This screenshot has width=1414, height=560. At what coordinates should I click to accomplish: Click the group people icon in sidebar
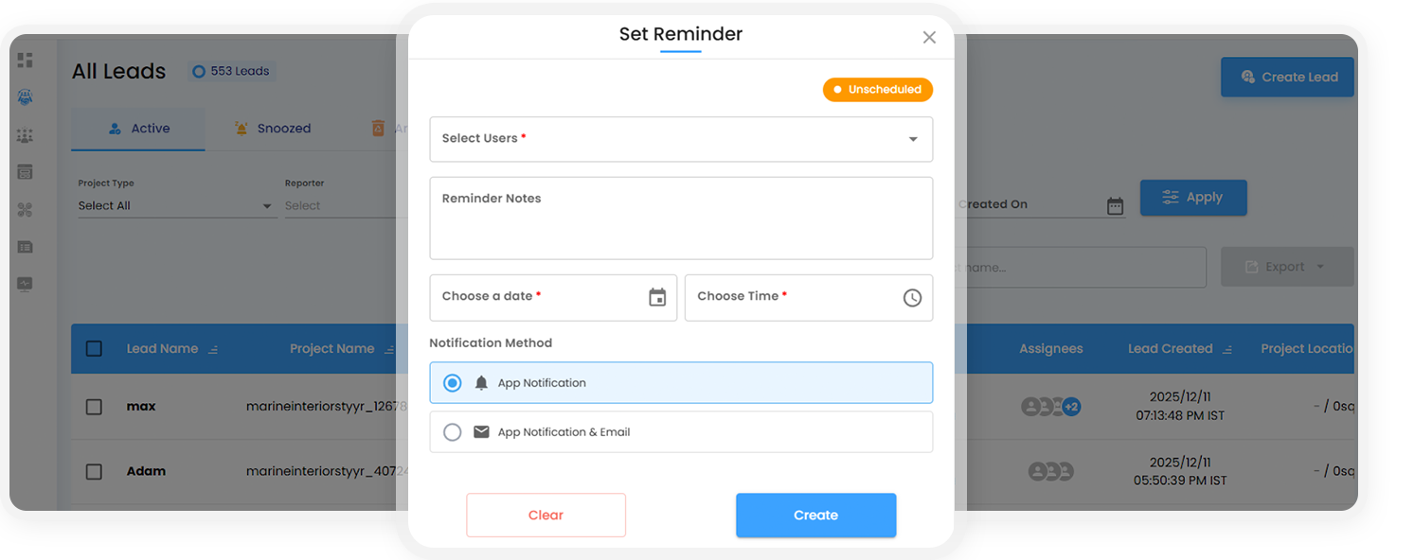tap(26, 136)
